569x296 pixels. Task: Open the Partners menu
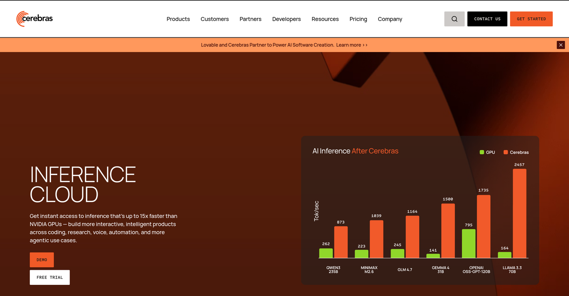[x=250, y=19]
